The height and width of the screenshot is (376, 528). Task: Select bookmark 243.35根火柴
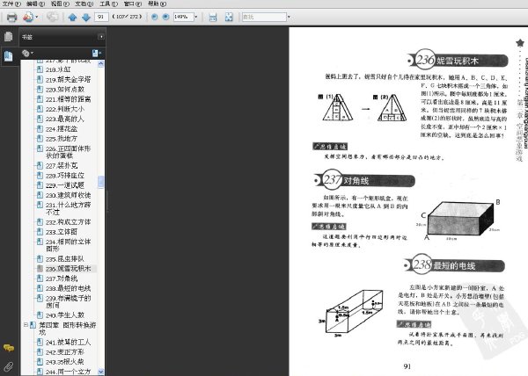tap(64, 362)
